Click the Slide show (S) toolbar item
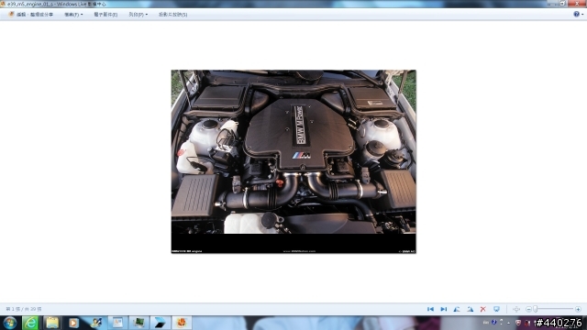Image resolution: width=587 pixels, height=330 pixels. tap(172, 15)
